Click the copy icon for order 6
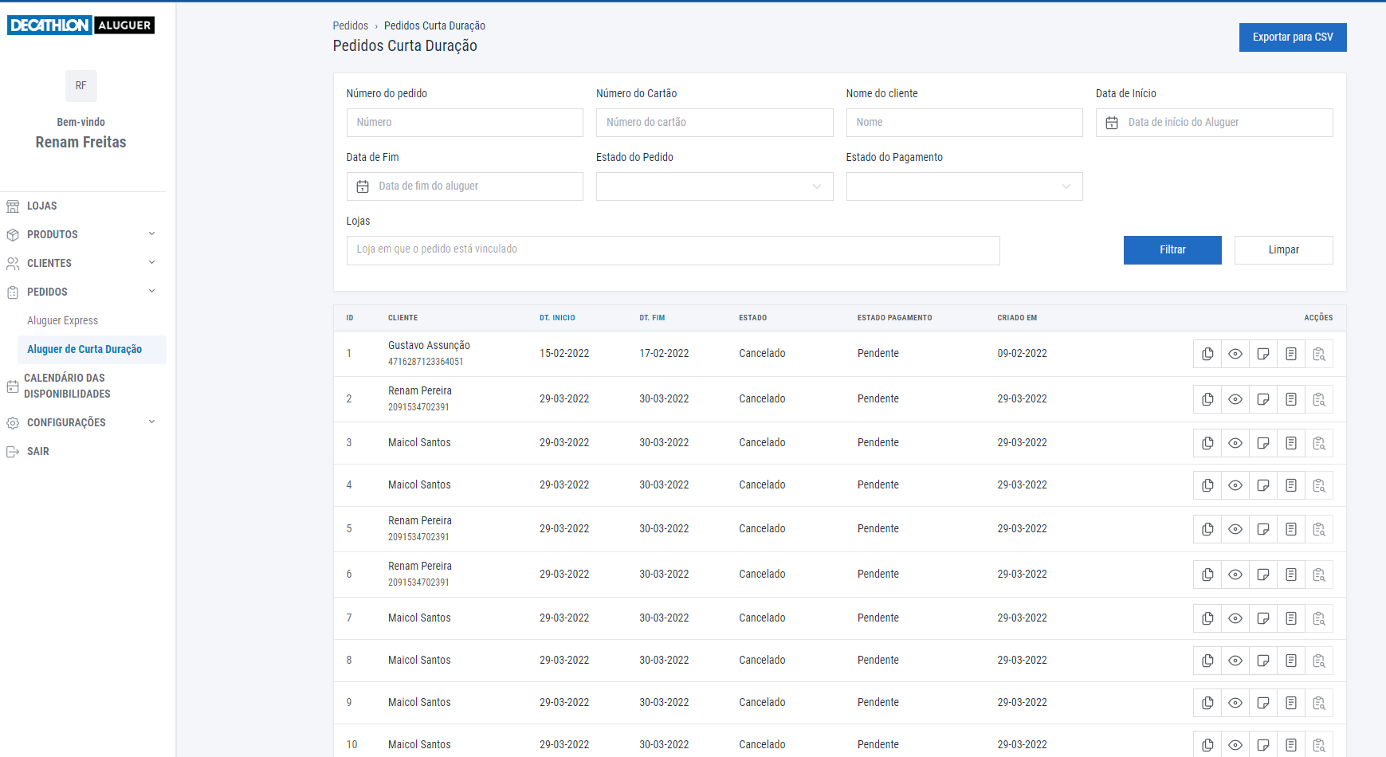Image resolution: width=1386 pixels, height=757 pixels. 1207,575
